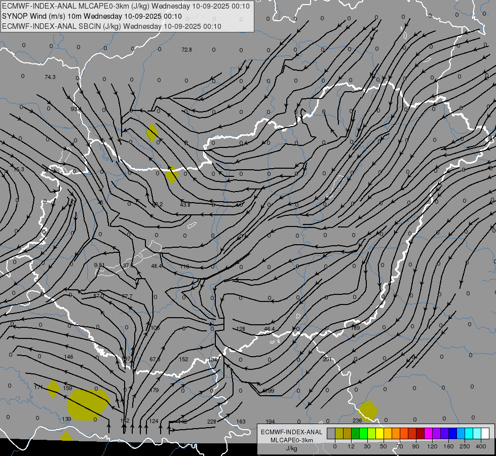Click the 12 tick label on the legend
Screen dimensions: 496x456
pyautogui.click(x=351, y=446)
